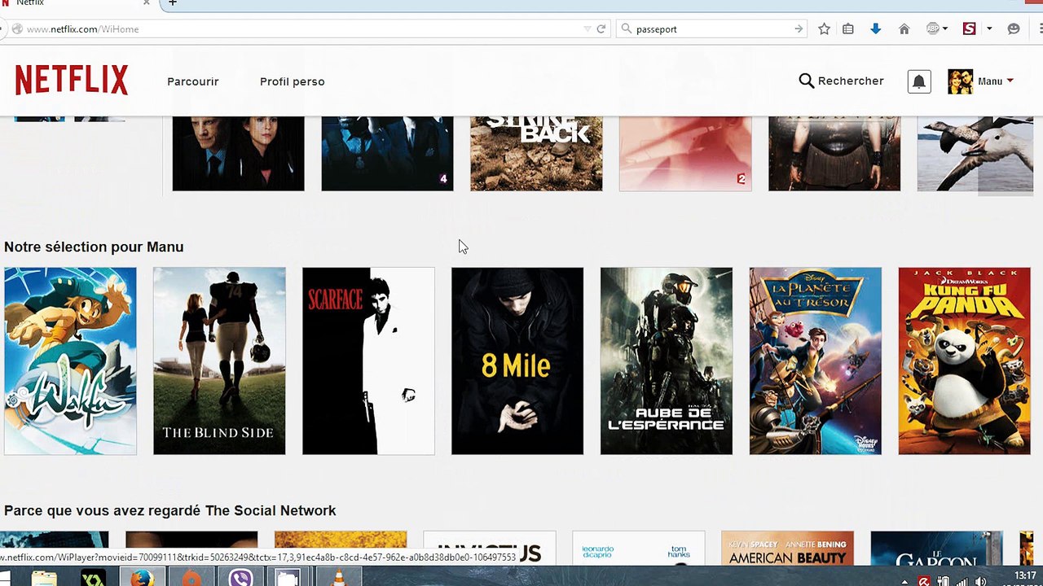Viewport: 1043px width, 586px height.
Task: Click the 'Notre sélection pour Manu' heading
Action: pos(94,247)
